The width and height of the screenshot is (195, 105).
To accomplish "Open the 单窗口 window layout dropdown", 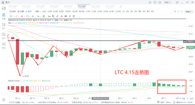I will (x=189, y=12).
